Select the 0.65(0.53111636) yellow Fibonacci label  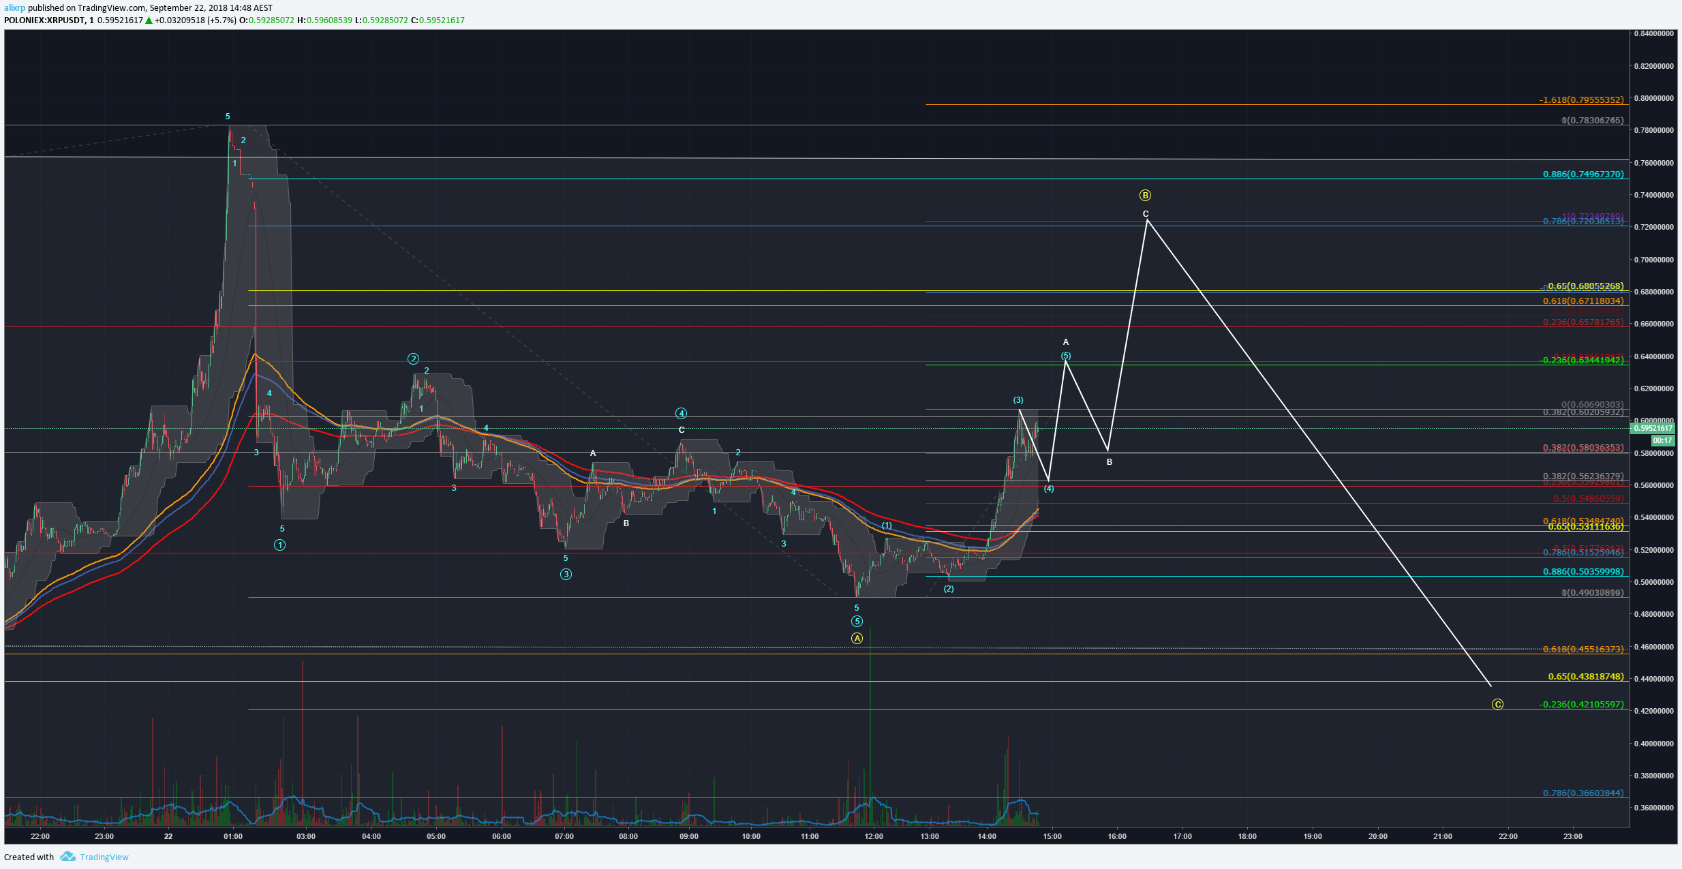coord(1586,527)
